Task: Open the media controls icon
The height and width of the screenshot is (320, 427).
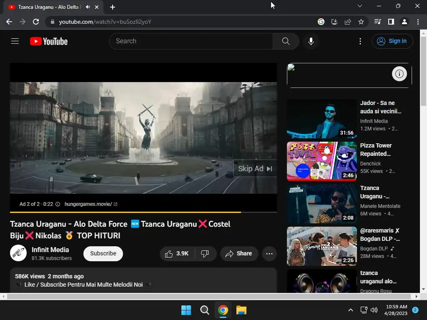Action: coord(377,22)
